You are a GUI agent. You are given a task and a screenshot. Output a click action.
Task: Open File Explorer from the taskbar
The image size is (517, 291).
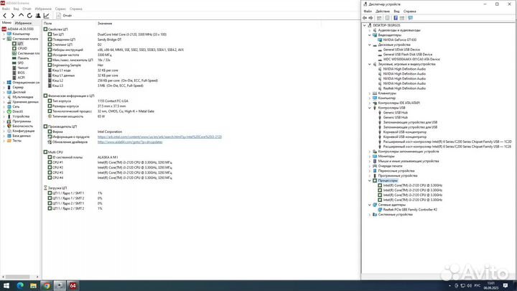(33, 285)
